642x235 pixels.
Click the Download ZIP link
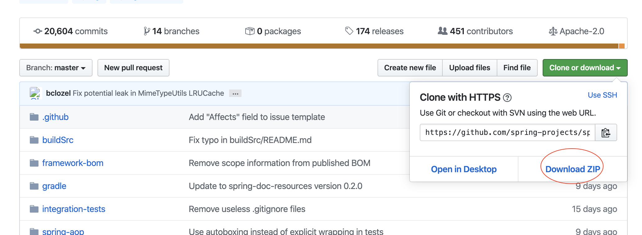click(x=572, y=169)
